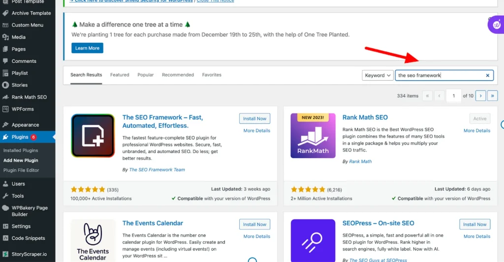Click the current page number field
Image resolution: width=504 pixels, height=262 pixels.
click(453, 96)
